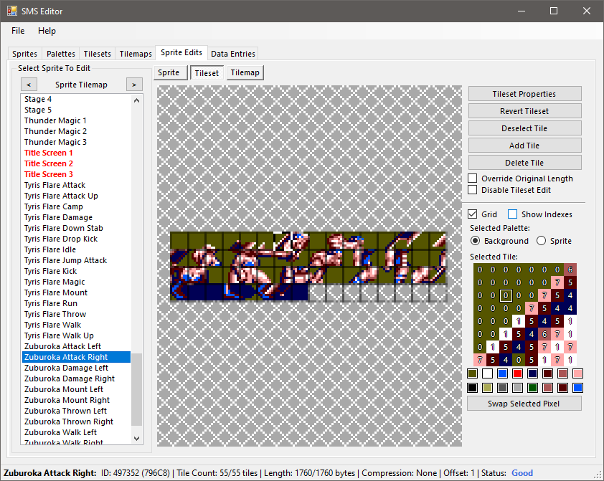Select 'Thunder Magic 1' in the sprite list
604x481 pixels.
click(x=76, y=120)
